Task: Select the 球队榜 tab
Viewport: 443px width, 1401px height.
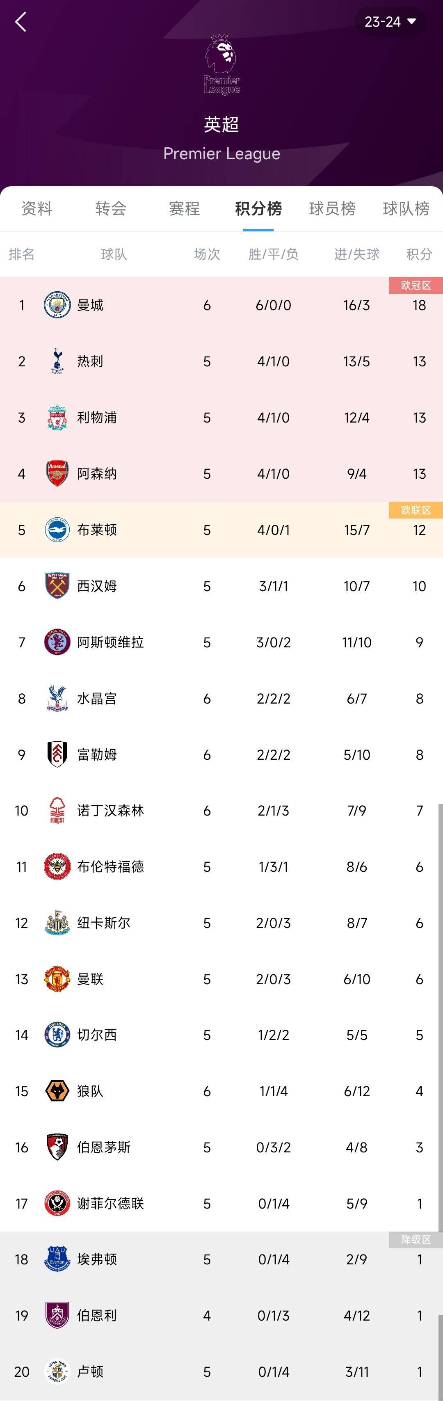Action: coord(406,208)
